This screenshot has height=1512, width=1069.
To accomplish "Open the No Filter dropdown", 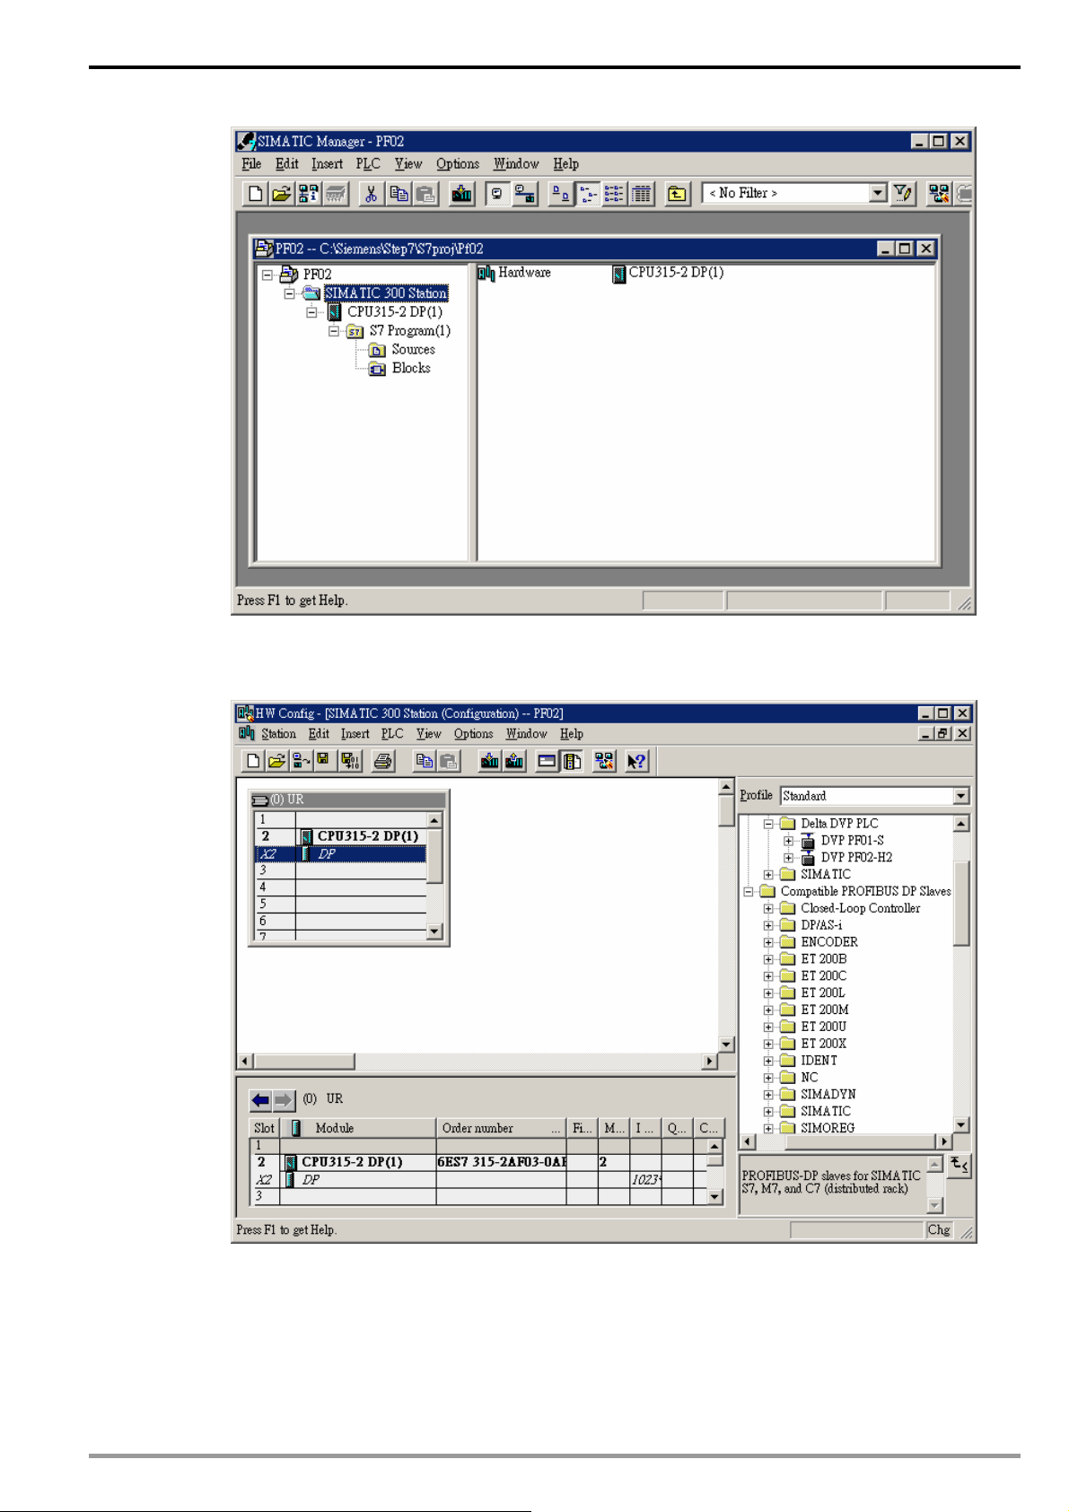I will (x=878, y=193).
